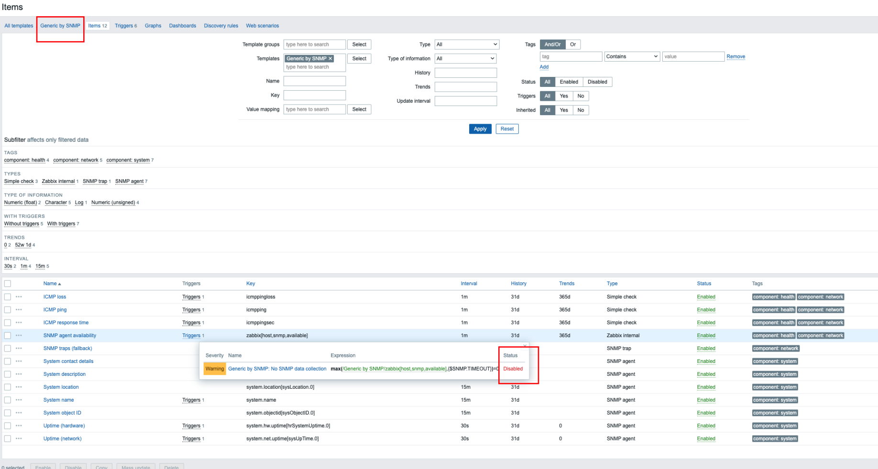Switch to the Graphs tab
The image size is (878, 469).
[153, 25]
